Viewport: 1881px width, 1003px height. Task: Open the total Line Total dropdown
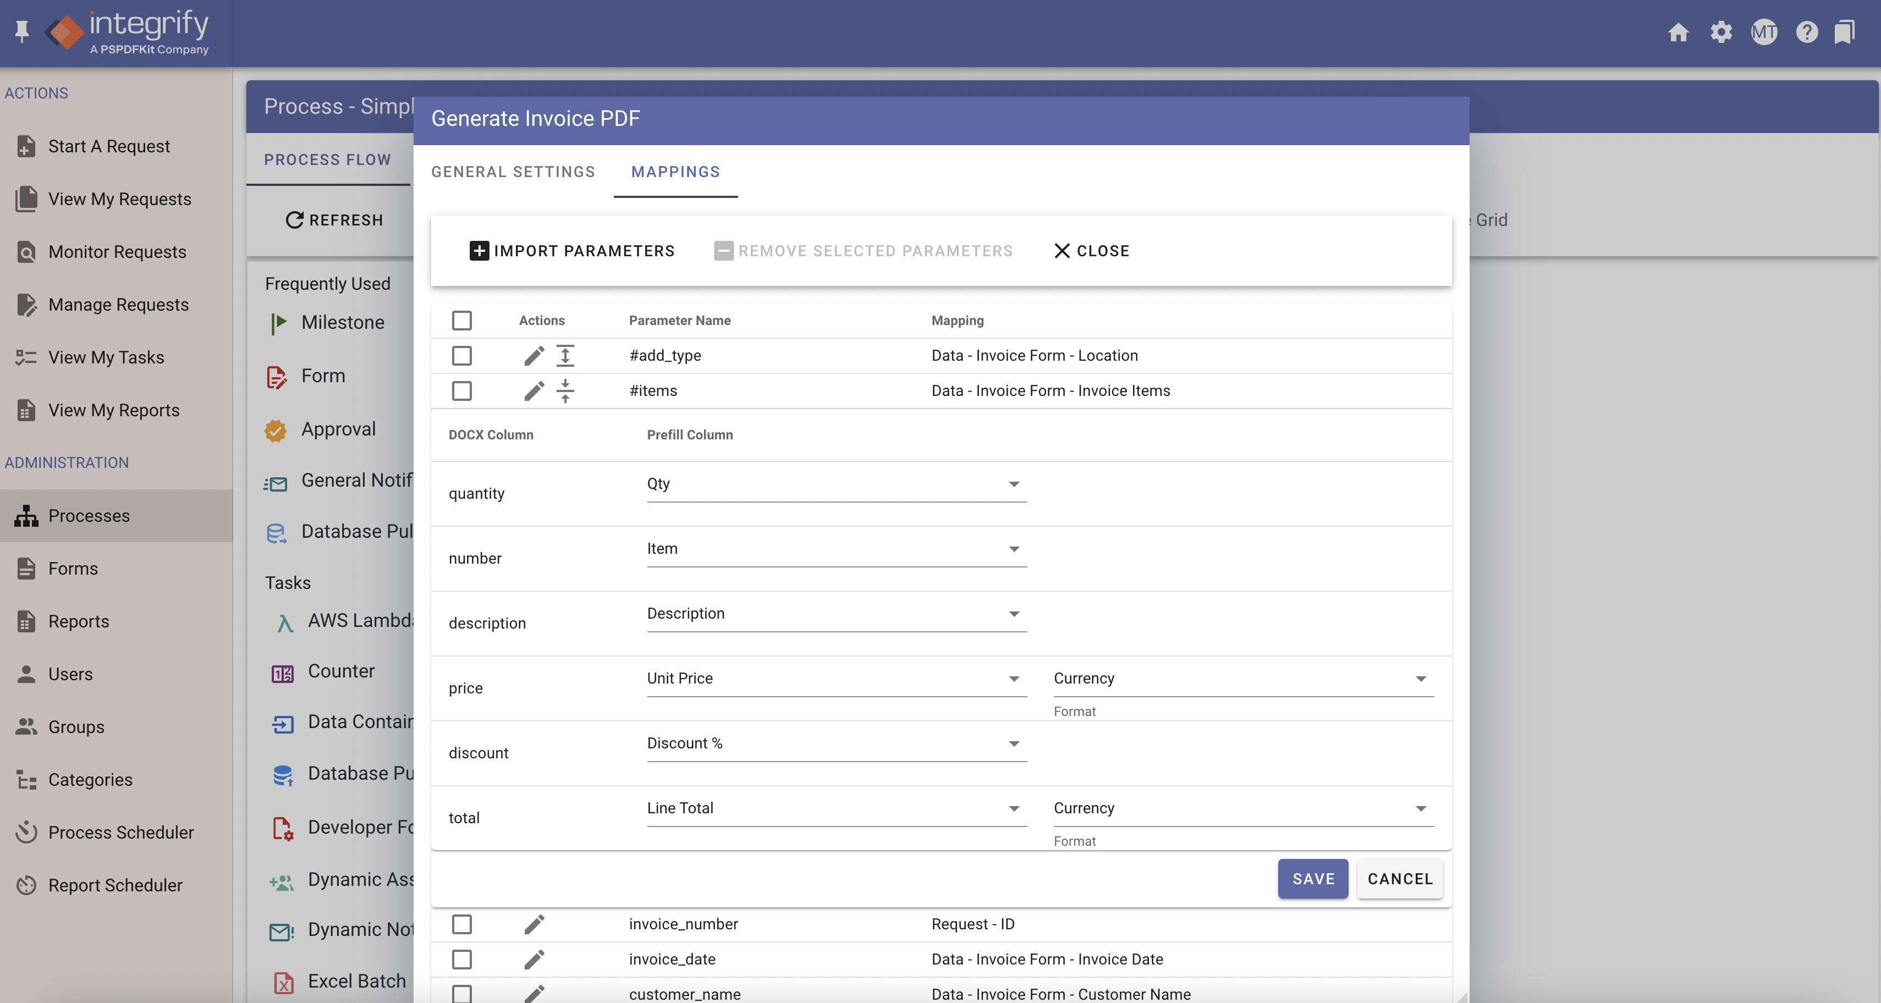click(836, 809)
